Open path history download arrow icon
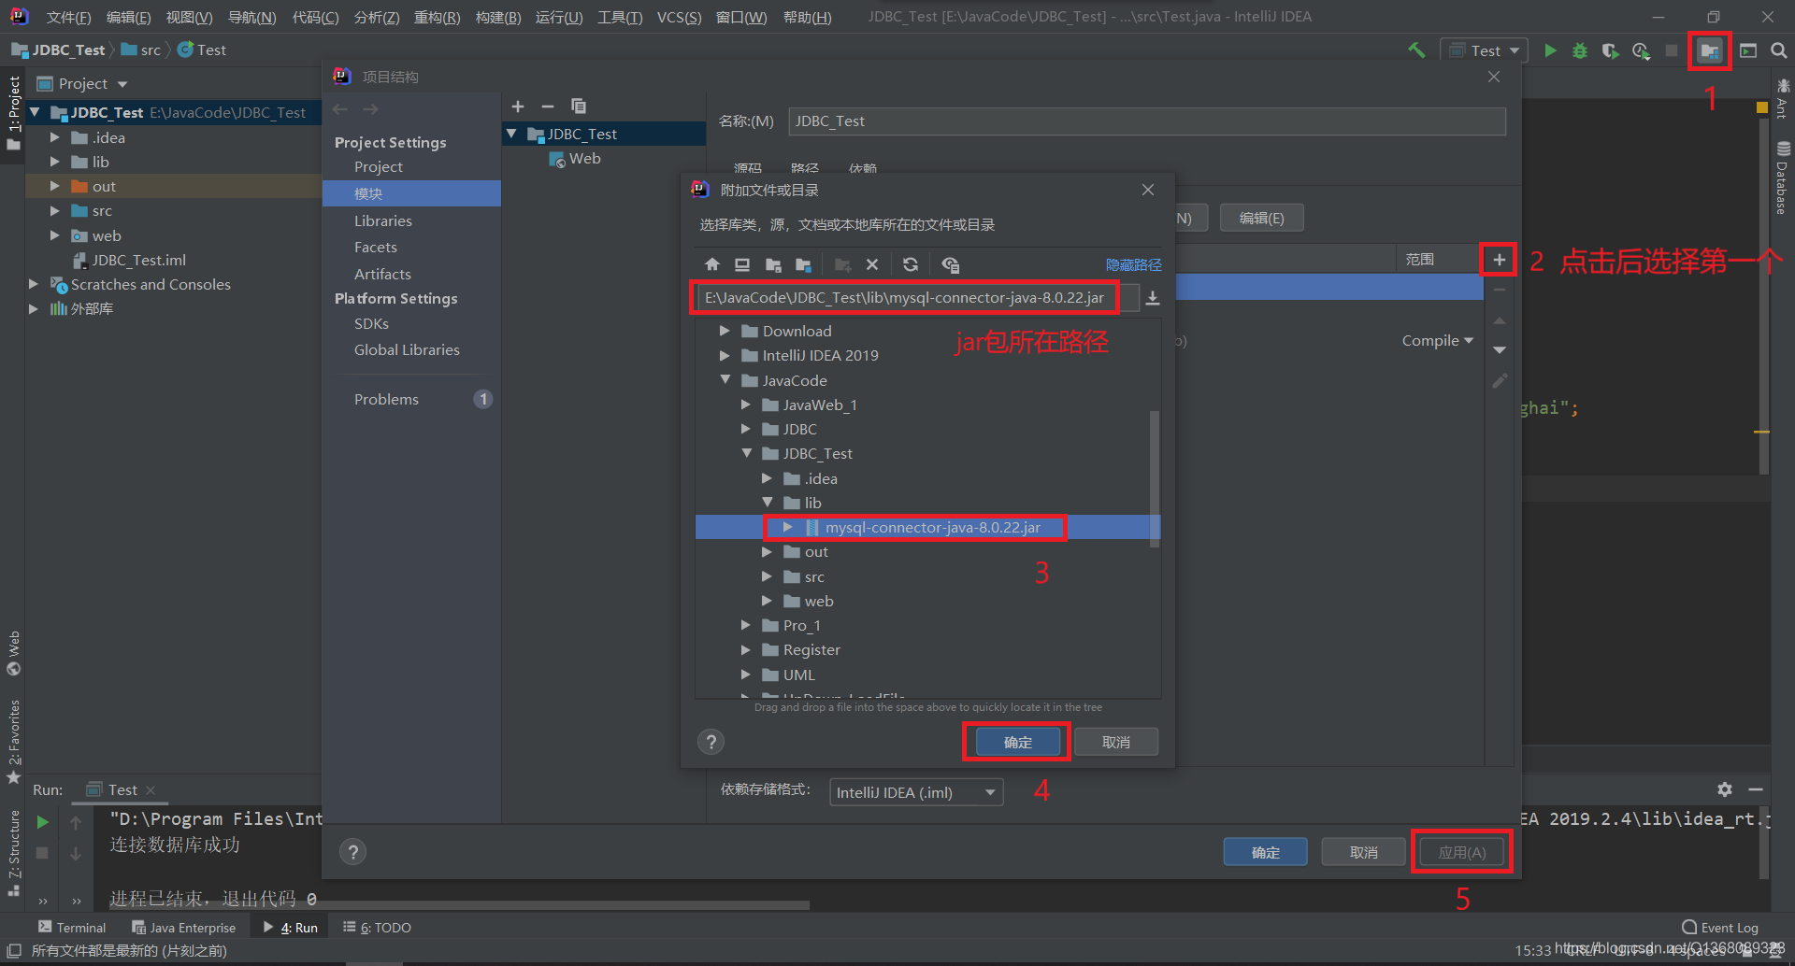This screenshot has height=966, width=1795. 1153,298
